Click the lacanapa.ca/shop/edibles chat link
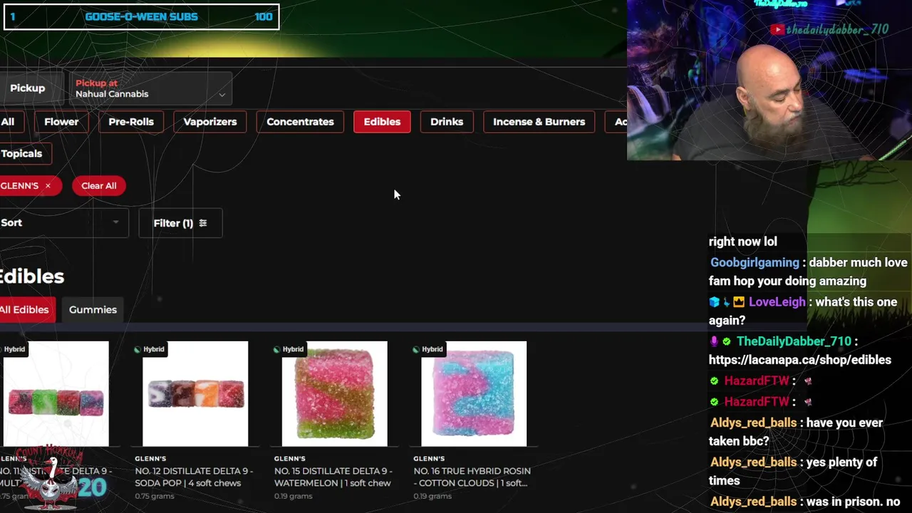The width and height of the screenshot is (912, 513). click(x=800, y=360)
